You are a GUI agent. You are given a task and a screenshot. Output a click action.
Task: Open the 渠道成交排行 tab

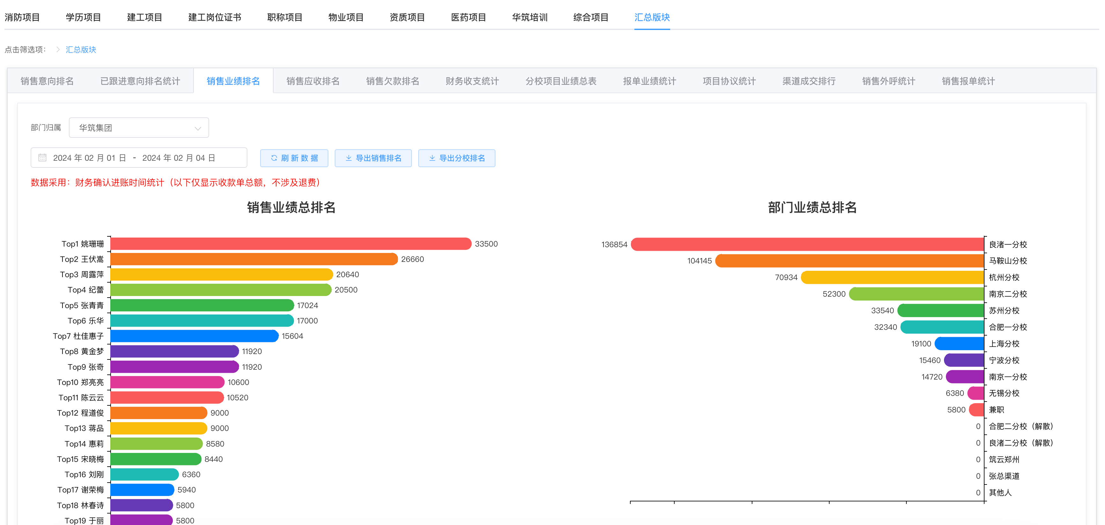pos(809,81)
